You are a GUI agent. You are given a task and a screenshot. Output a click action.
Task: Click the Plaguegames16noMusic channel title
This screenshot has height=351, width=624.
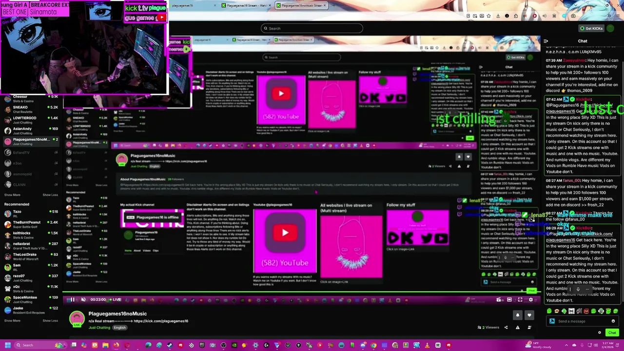coord(117,314)
